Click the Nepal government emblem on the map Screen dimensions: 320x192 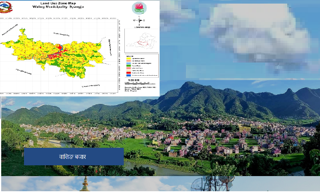tap(5, 7)
